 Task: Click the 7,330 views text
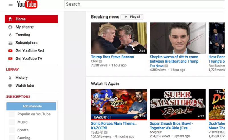click(x=99, y=65)
